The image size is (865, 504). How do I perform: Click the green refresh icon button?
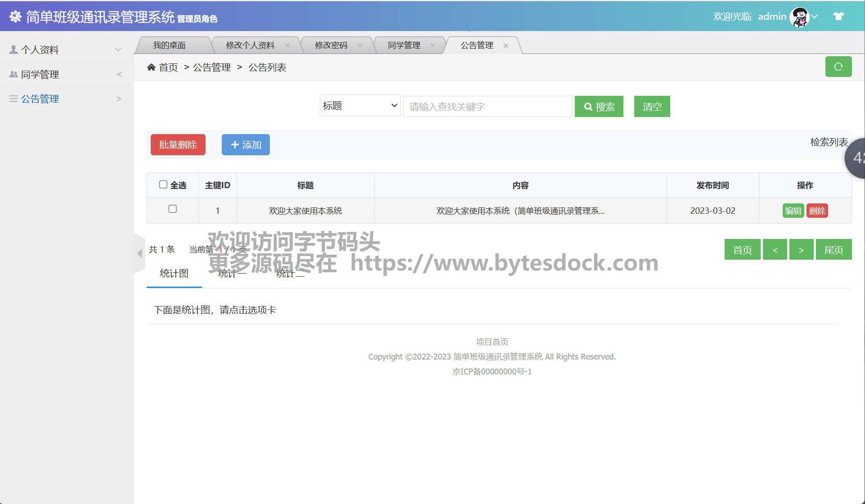tap(838, 67)
